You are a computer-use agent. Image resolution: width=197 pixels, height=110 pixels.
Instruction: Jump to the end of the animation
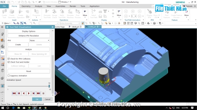point(38,93)
